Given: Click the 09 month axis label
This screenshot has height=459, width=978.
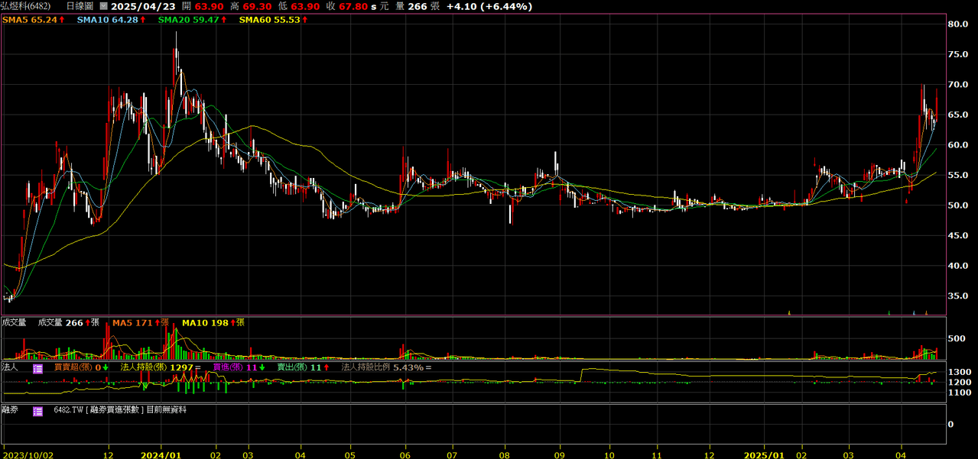Looking at the screenshot, I should click(560, 454).
